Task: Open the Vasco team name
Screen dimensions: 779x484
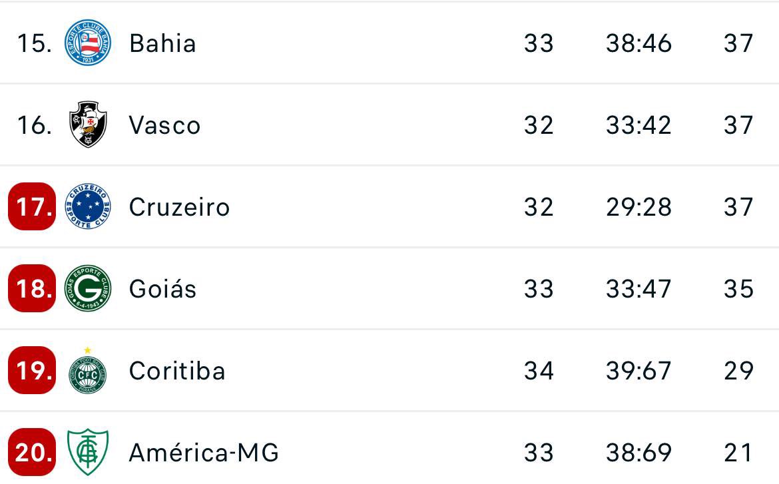Action: [164, 125]
